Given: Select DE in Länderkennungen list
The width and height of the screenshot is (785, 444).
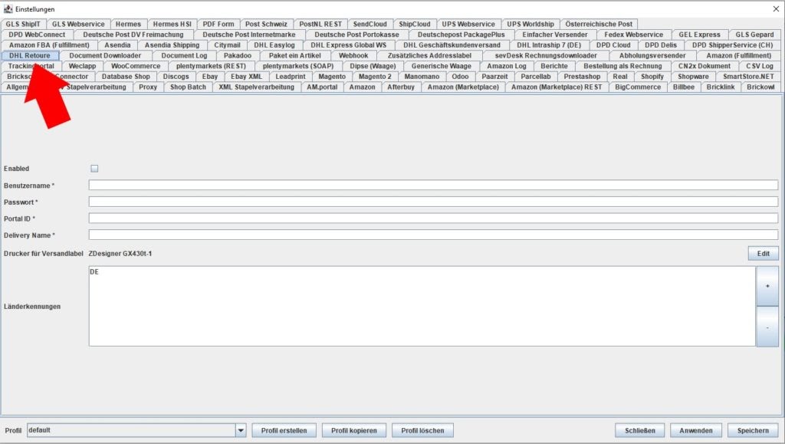Looking at the screenshot, I should click(x=94, y=271).
